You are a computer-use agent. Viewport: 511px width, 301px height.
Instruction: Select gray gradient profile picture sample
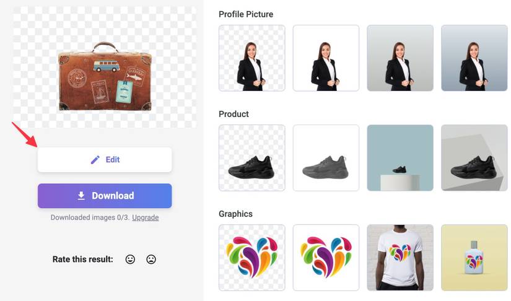tap(400, 58)
